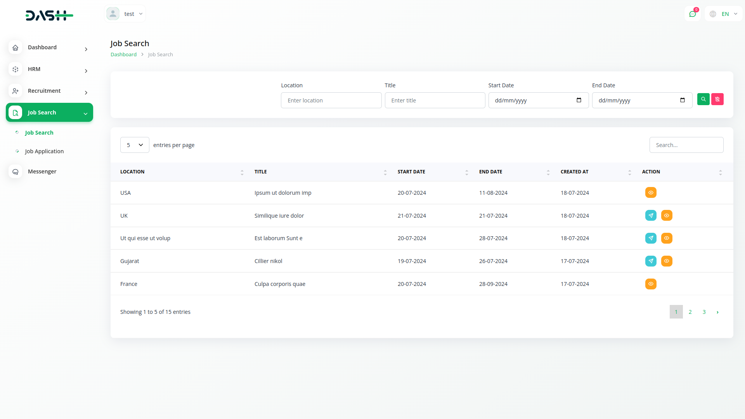The image size is (745, 419).
Task: Open the messages chat icon in header
Action: [692, 14]
